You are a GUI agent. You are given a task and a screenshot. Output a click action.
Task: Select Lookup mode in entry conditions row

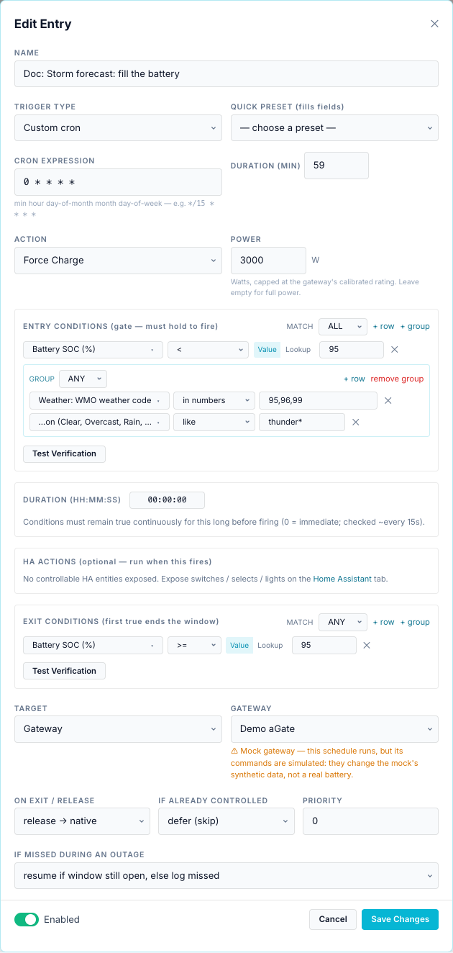tap(298, 350)
